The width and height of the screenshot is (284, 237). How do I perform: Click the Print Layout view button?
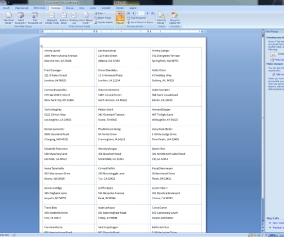pos(251,235)
